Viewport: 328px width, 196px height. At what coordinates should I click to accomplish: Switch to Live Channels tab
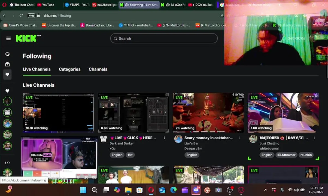[37, 69]
